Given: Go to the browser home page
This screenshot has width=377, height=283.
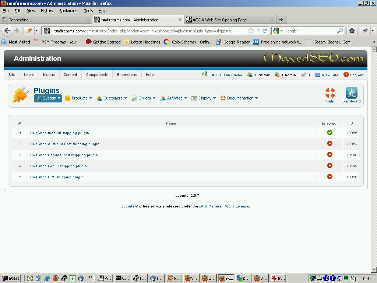Looking at the screenshot, I should (x=352, y=31).
